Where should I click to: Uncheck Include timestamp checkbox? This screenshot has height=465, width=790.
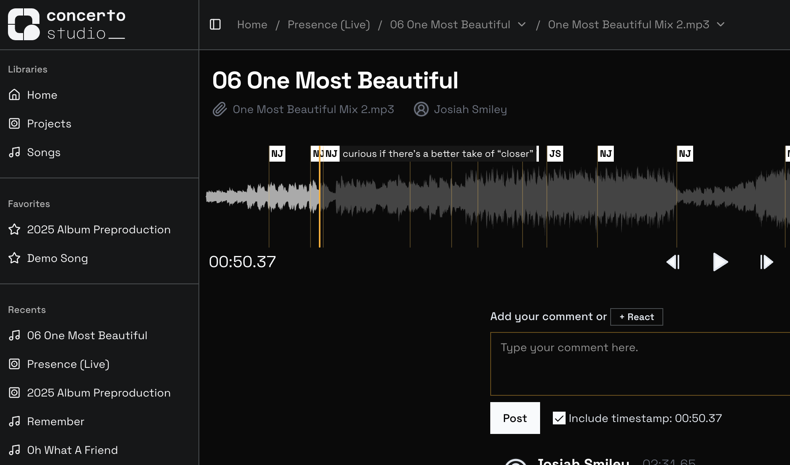(x=559, y=418)
